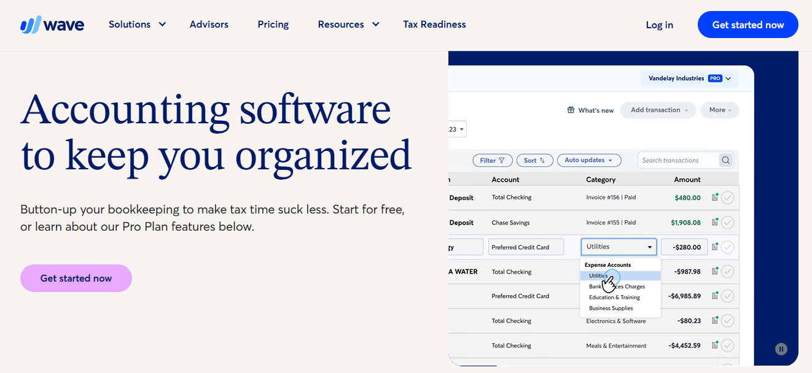Open the Add transaction dropdown

(x=658, y=110)
